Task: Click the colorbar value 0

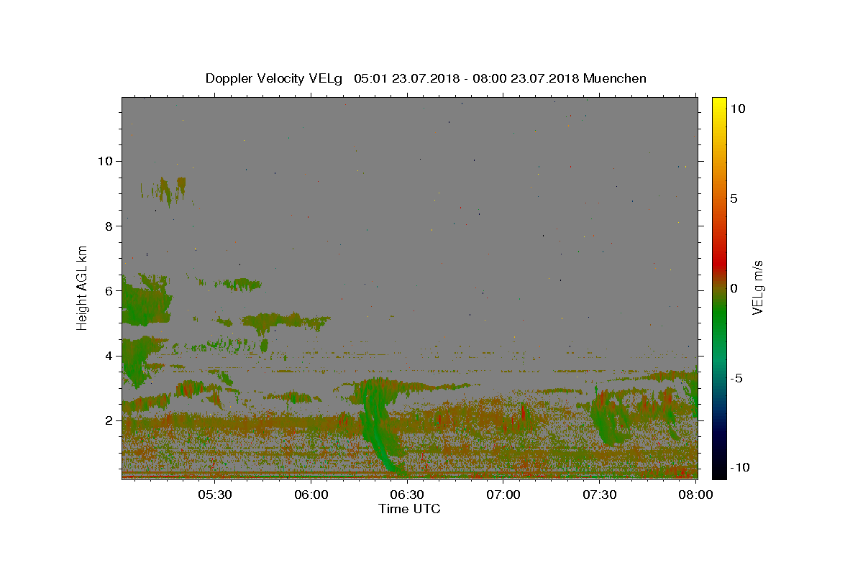Action: click(x=734, y=288)
